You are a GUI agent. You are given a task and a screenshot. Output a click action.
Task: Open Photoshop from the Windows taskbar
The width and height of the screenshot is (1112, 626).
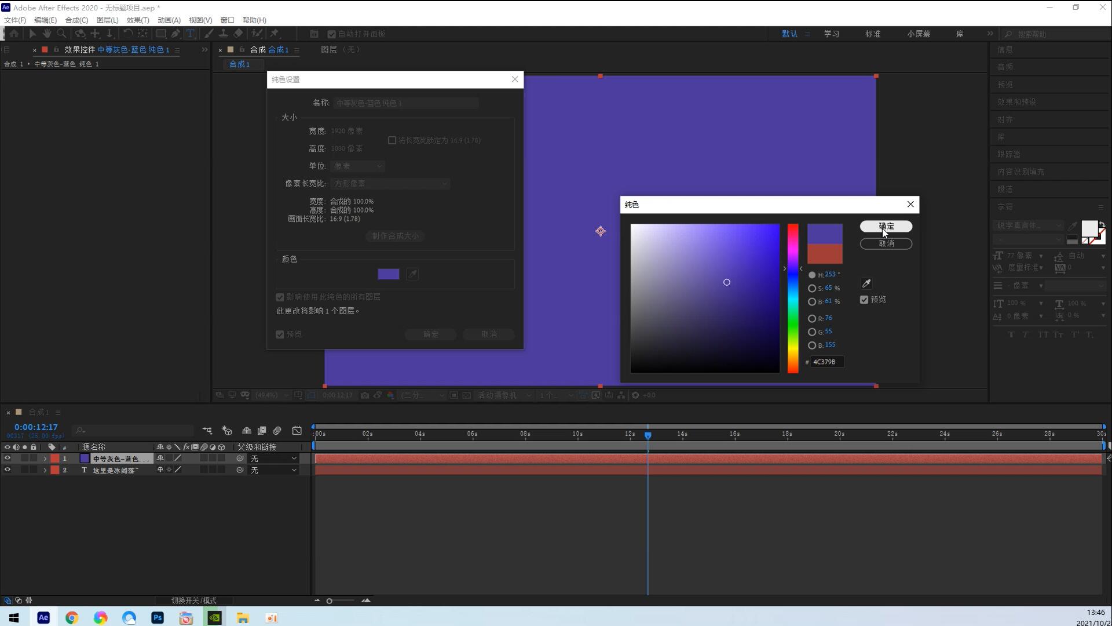[x=158, y=618]
